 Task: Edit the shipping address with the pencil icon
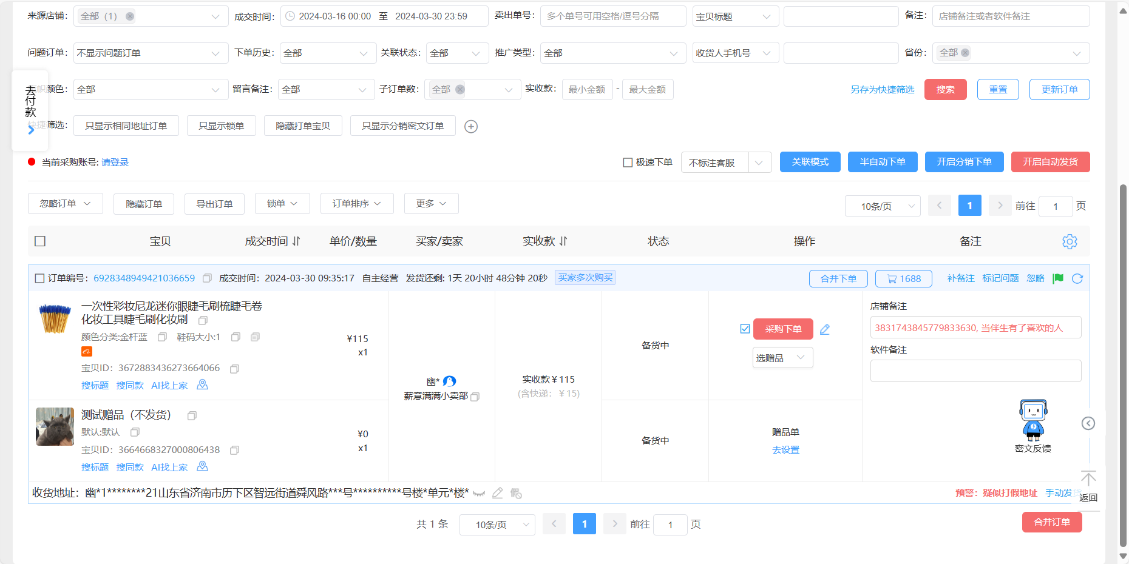tap(498, 493)
